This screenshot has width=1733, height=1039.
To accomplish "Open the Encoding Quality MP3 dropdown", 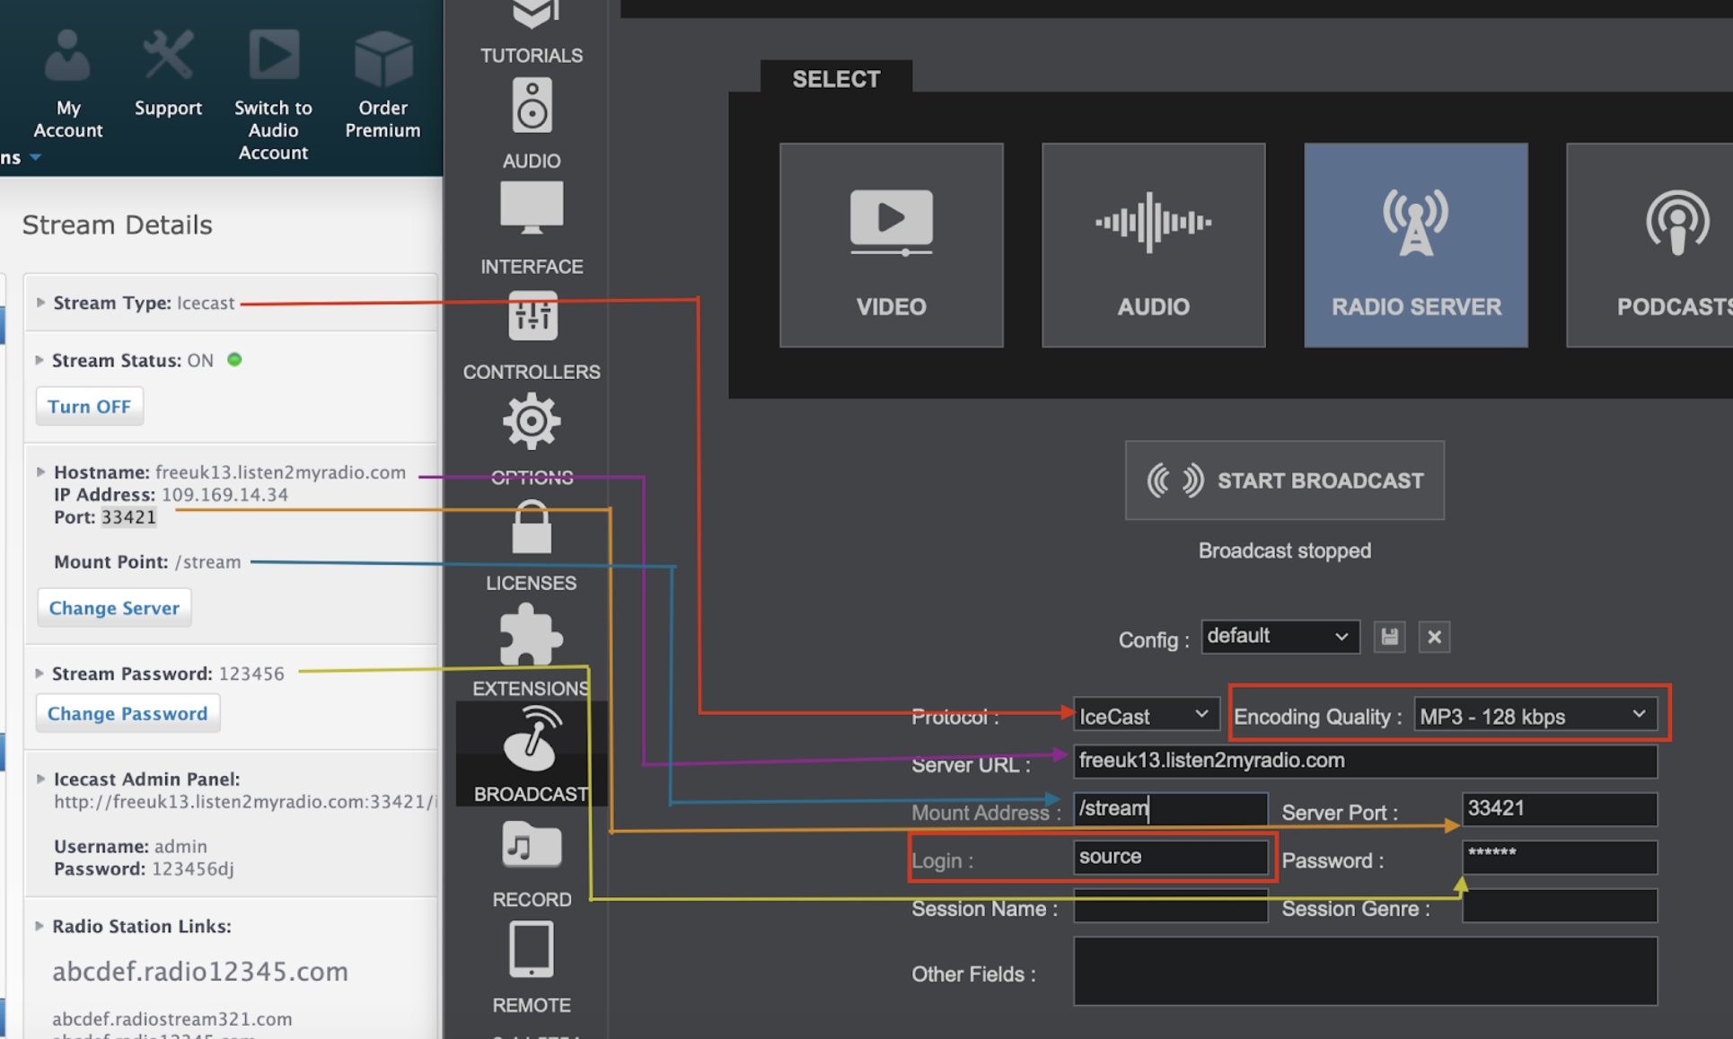I will click(x=1534, y=716).
